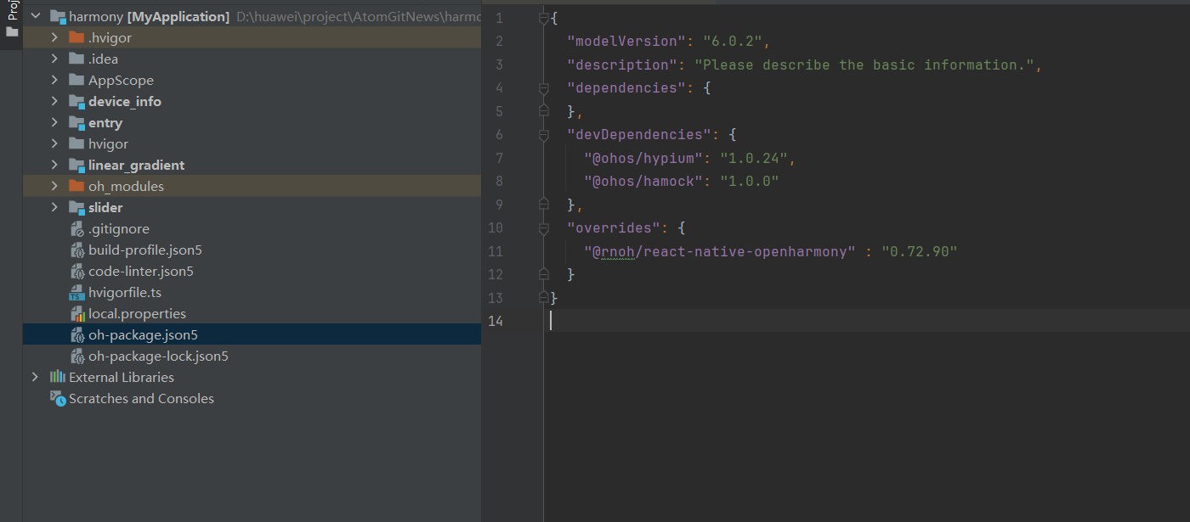Expand the .idea folder chevron
Screen dimensions: 1190x522
tap(54, 59)
